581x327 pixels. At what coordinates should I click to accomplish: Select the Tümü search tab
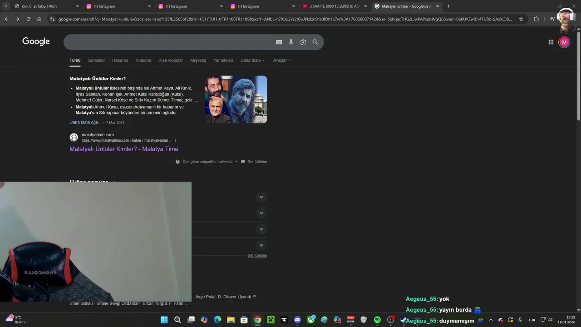[75, 60]
